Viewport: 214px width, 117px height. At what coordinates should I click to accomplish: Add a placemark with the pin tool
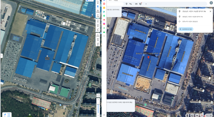127,4
